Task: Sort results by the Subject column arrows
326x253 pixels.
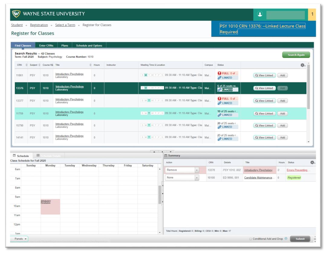Action: 39,65
